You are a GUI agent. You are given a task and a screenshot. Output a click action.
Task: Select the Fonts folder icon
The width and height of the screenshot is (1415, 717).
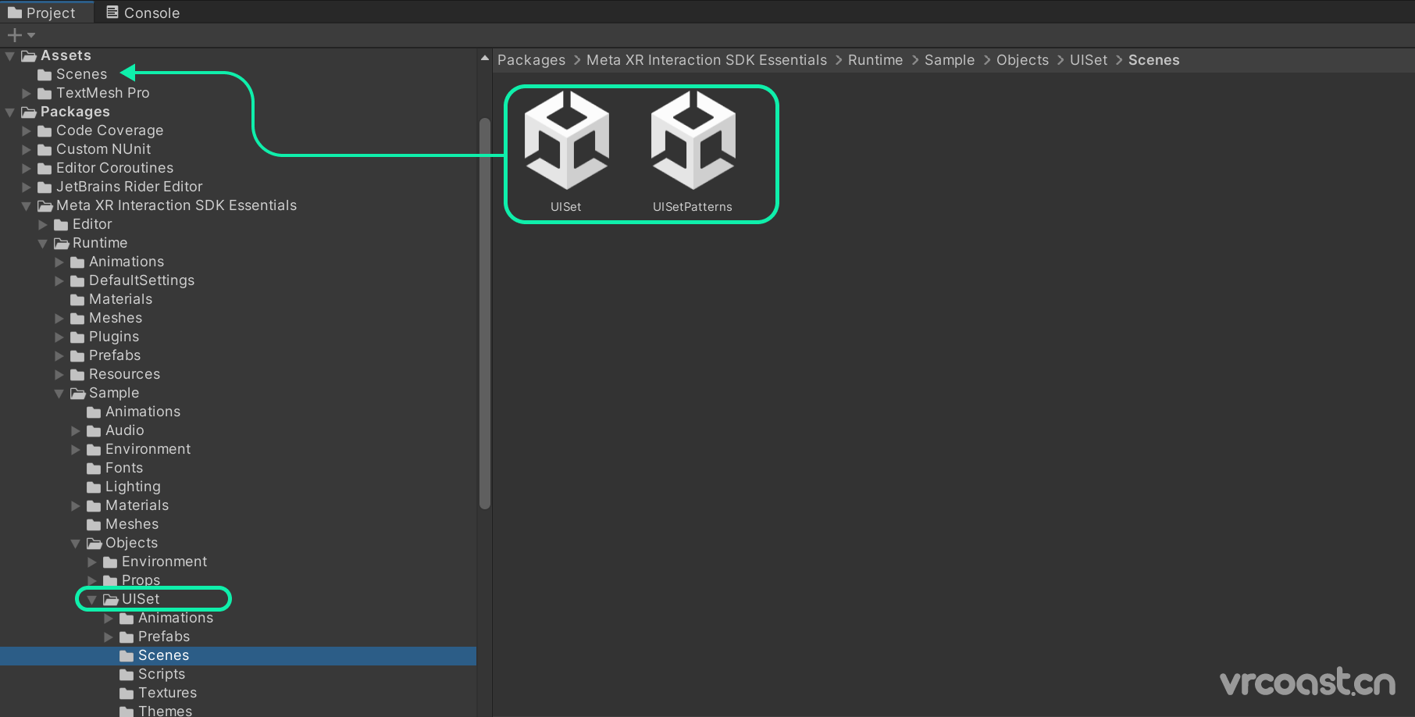point(94,469)
